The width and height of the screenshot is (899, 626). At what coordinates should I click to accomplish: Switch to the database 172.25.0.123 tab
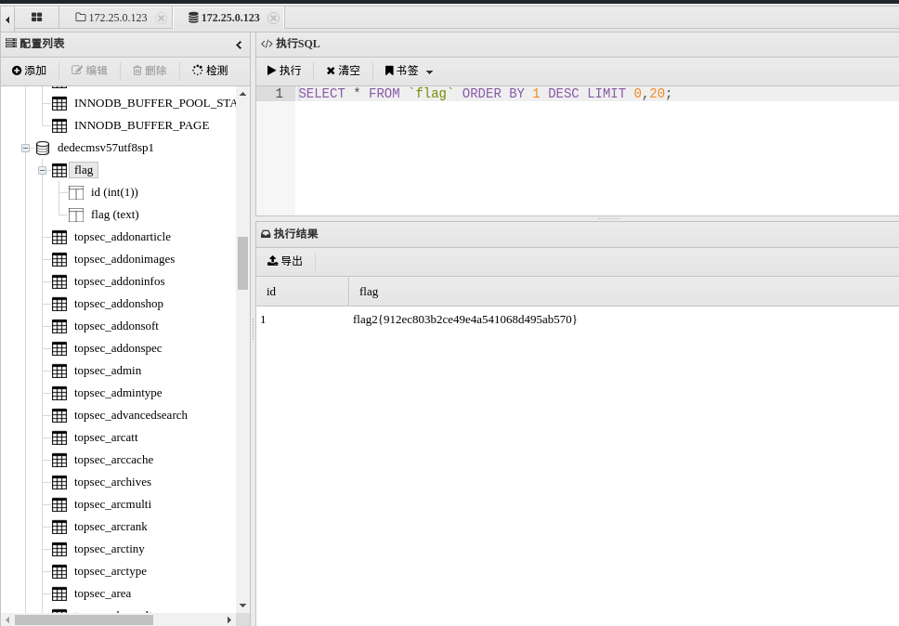[224, 18]
